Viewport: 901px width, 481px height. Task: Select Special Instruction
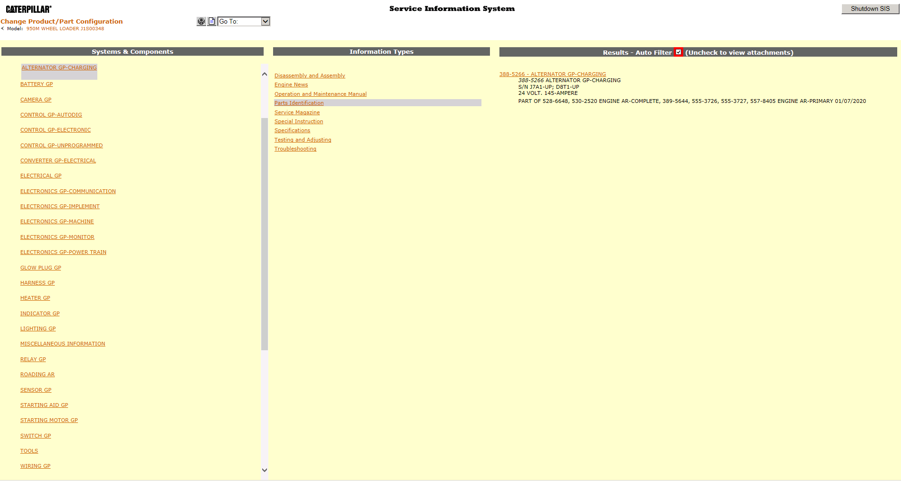pyautogui.click(x=299, y=121)
